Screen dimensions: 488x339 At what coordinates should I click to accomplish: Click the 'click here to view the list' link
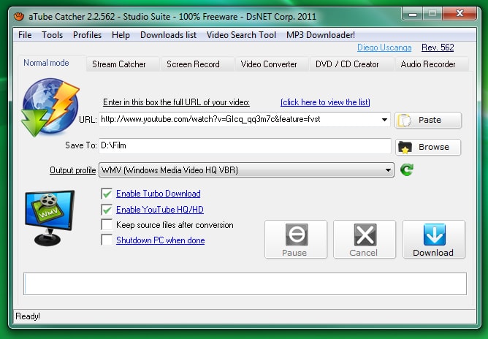325,102
